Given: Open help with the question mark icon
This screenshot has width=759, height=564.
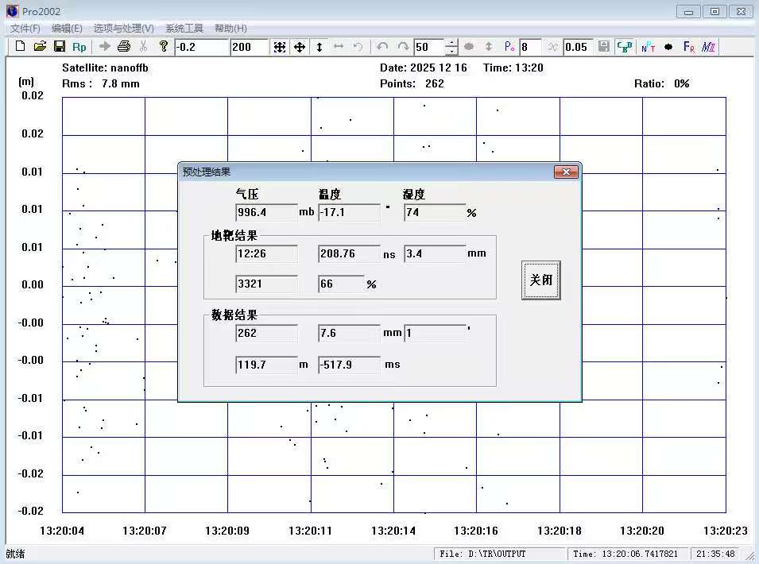Looking at the screenshot, I should 164,47.
